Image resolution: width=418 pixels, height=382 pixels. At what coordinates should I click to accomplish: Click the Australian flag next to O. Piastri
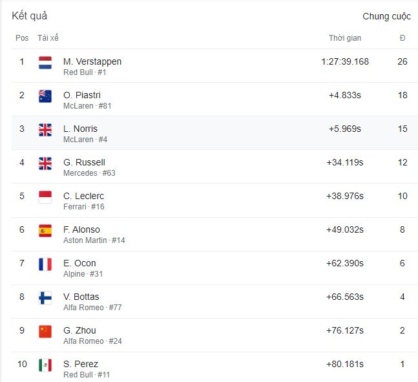point(45,96)
